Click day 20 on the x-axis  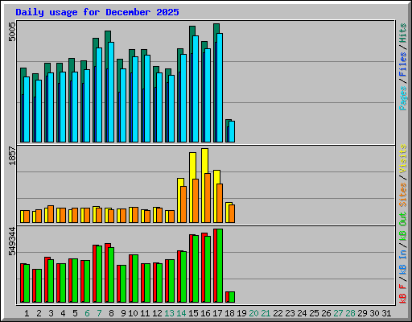[x=253, y=313]
